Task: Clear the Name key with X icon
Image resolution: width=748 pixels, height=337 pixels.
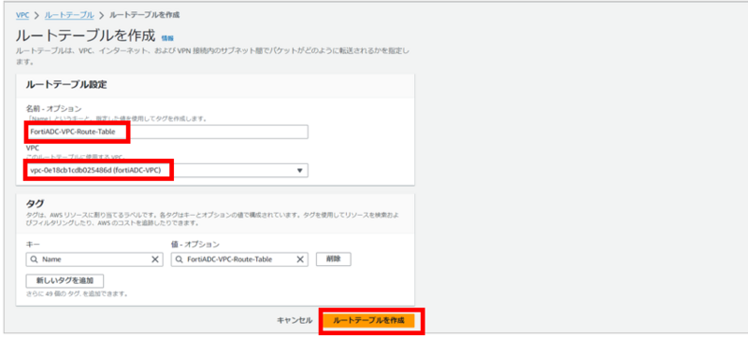Action: tap(155, 260)
